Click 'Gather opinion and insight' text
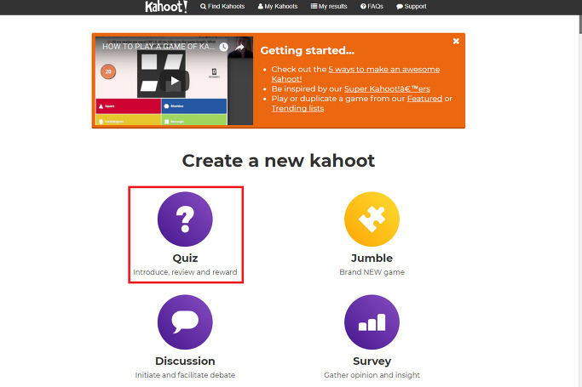Screen dimensions: 582x387 (372, 375)
